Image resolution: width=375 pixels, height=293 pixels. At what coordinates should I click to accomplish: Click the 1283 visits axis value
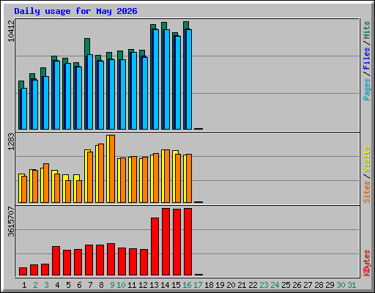point(11,141)
